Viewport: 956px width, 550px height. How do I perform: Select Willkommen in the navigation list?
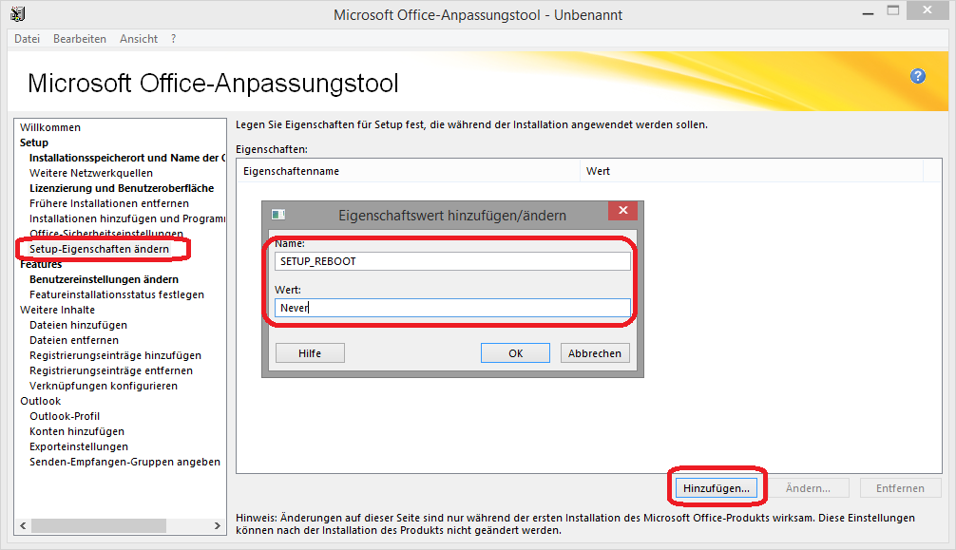pos(50,127)
